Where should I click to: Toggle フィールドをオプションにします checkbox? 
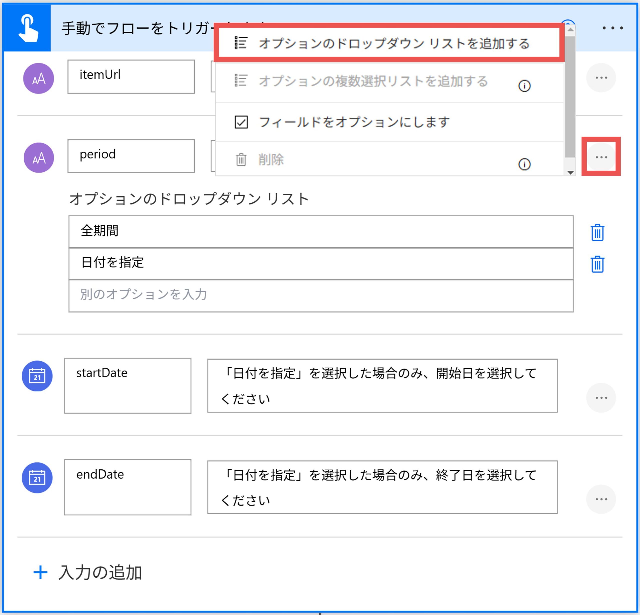[241, 122]
